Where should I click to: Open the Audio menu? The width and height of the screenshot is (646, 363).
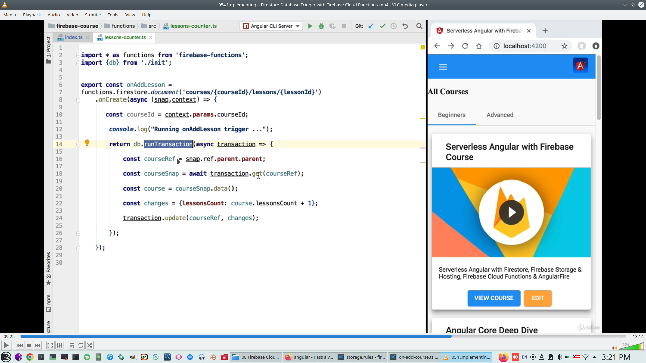pos(53,15)
